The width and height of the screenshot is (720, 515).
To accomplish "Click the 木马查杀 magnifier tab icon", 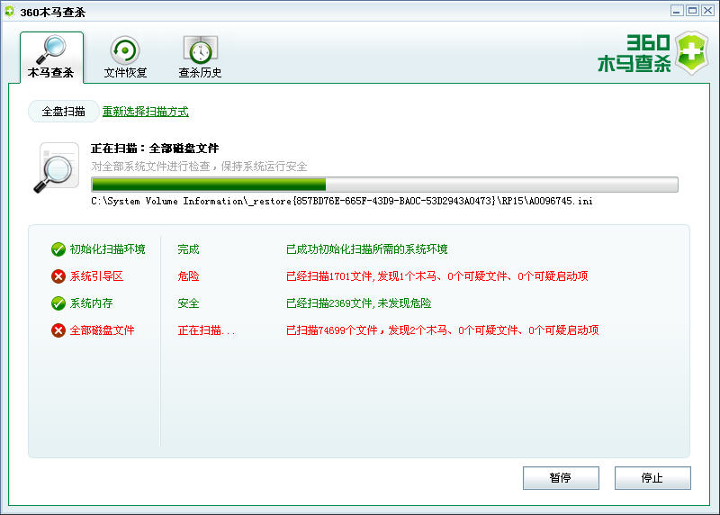I will point(51,50).
